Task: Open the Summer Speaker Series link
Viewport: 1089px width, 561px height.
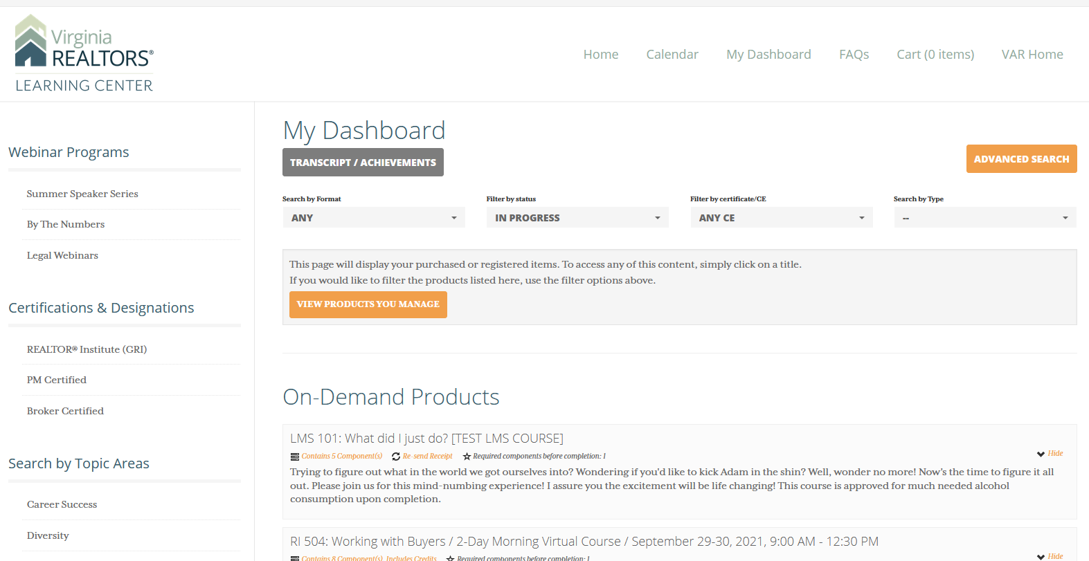Action: coord(82,194)
